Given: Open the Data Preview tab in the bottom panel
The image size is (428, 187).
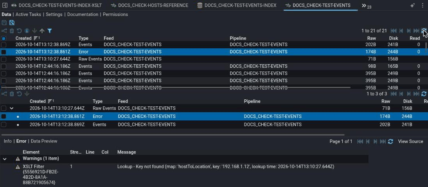Looking at the screenshot, I should pos(44,141).
